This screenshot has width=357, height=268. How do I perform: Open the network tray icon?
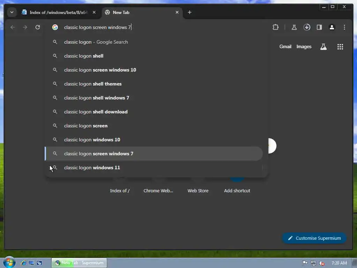click(x=313, y=263)
